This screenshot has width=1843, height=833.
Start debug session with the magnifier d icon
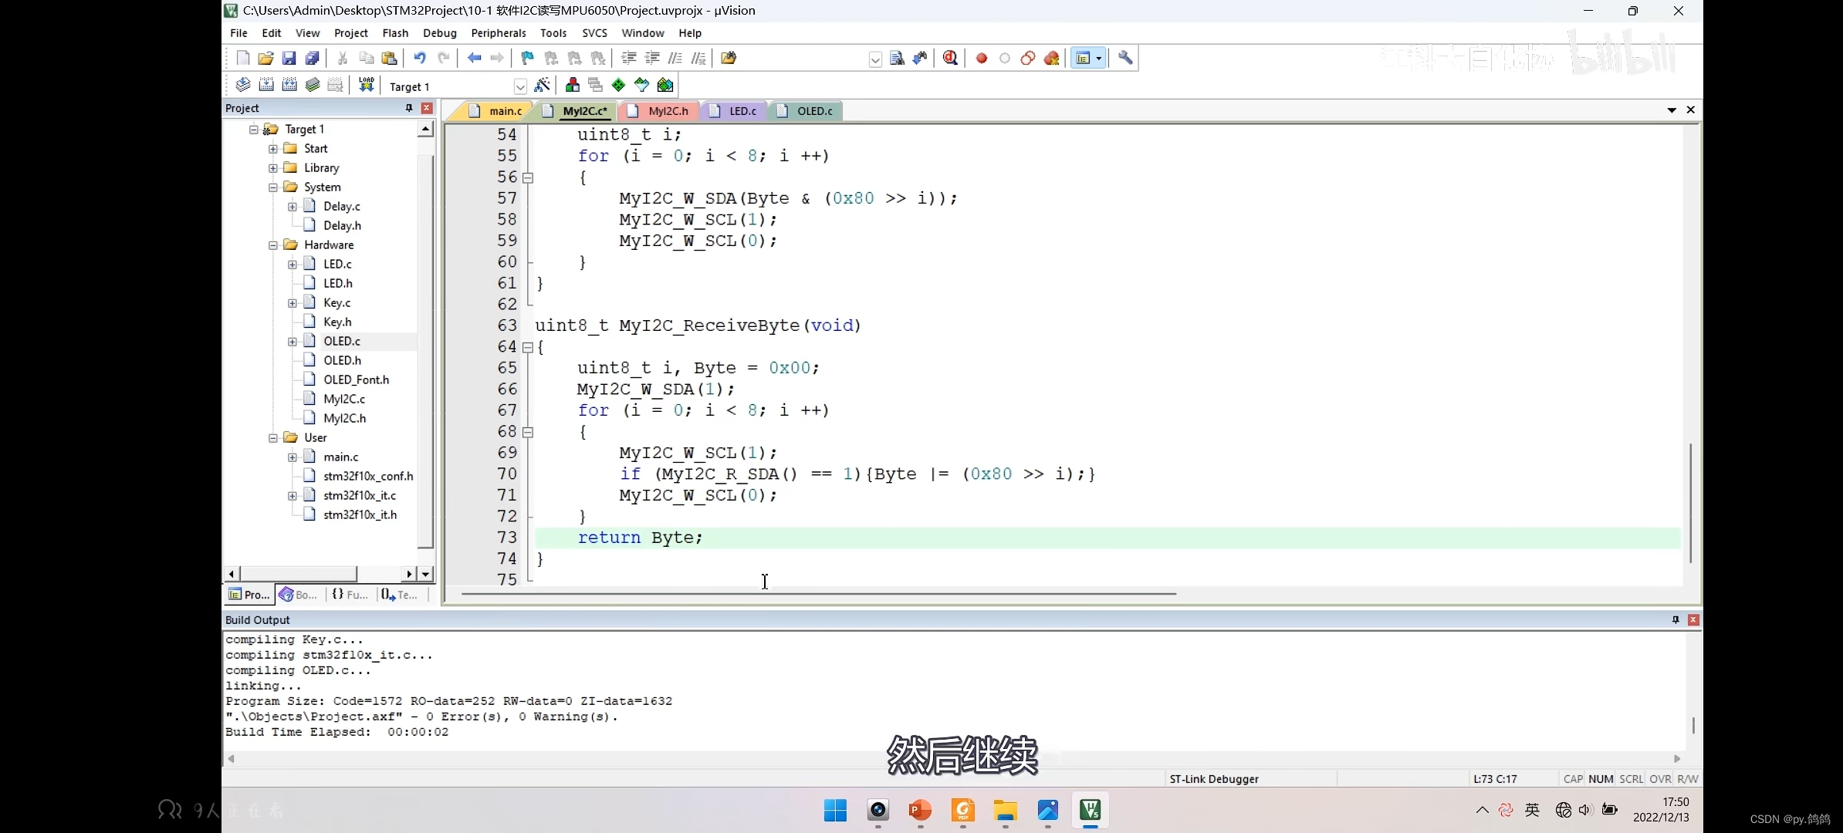coord(951,58)
